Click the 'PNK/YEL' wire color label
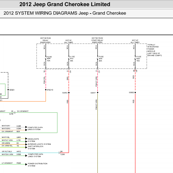Image resolution: width=173 pixels, height=173 pixels. (x=44, y=80)
